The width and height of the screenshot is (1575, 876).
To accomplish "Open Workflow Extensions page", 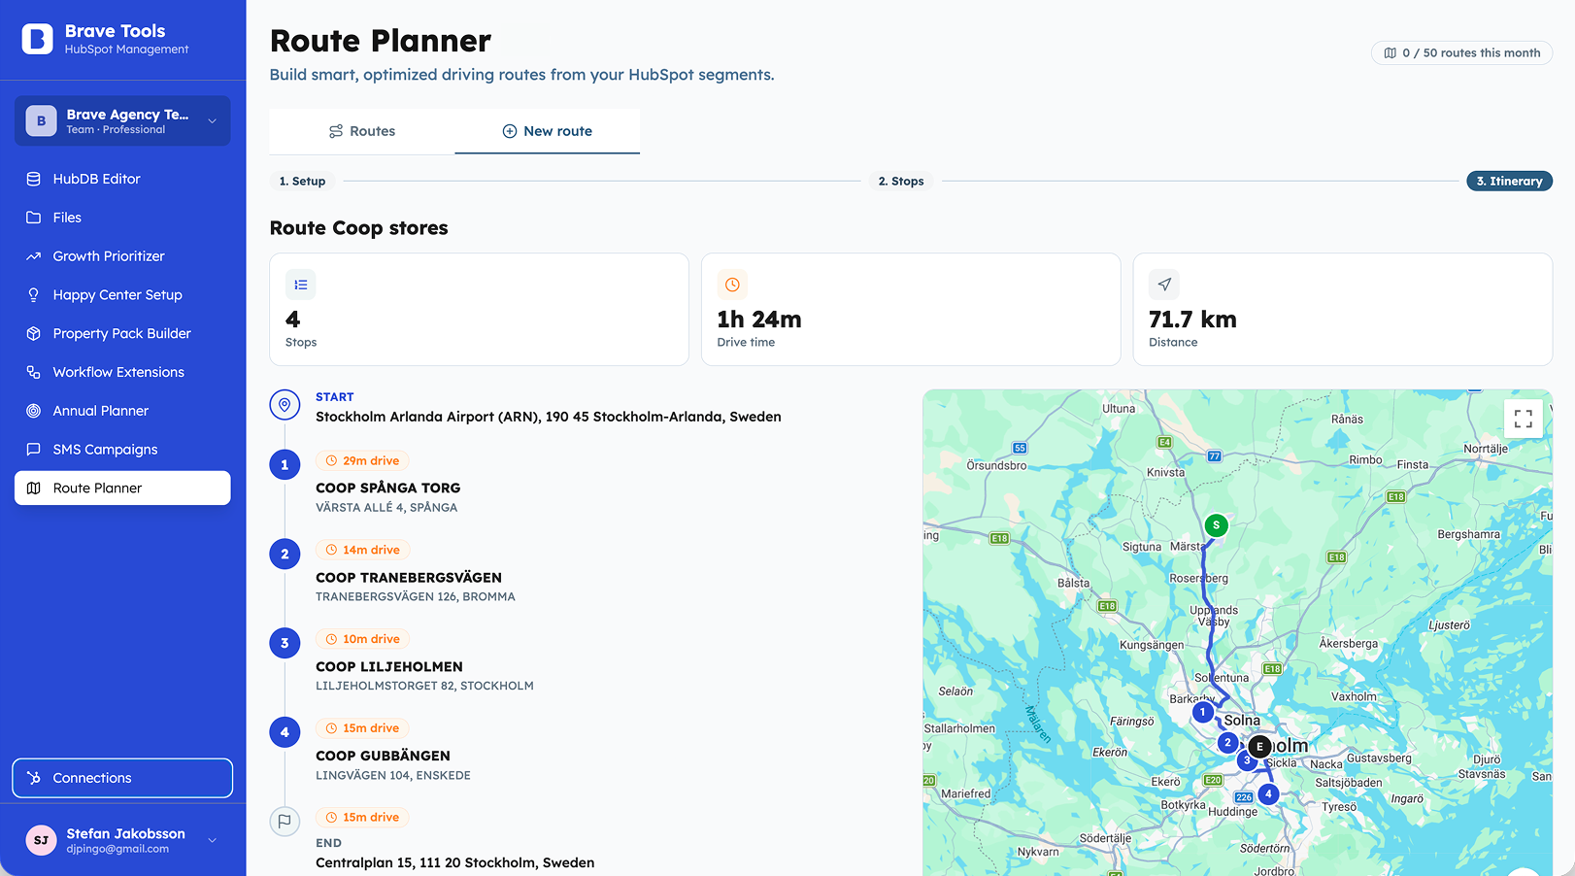I will tap(122, 372).
